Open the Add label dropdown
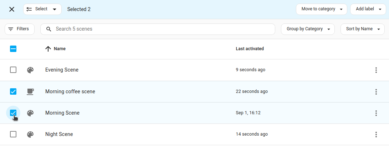389x147 pixels. (x=367, y=9)
